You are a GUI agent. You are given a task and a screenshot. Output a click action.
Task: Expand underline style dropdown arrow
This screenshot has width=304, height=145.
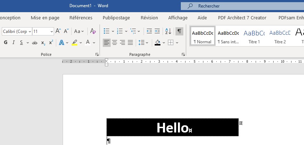click(28, 43)
